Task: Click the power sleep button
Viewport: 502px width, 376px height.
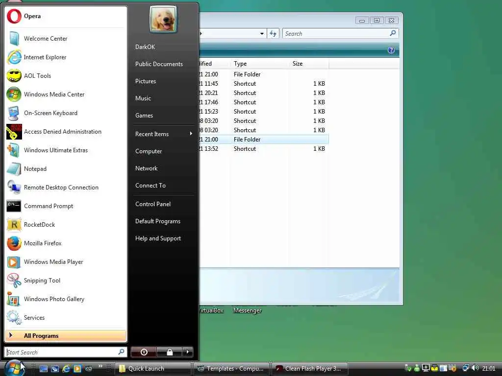Action: 144,352
